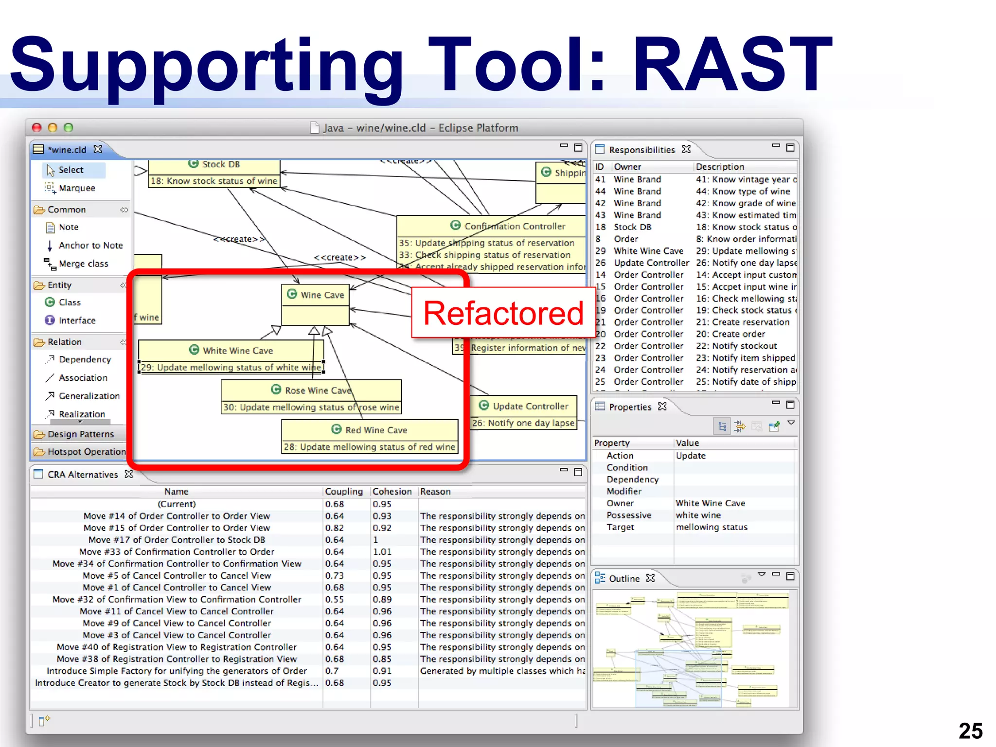This screenshot has width=996, height=747.
Task: Click the Outline diagram thumbnail
Action: click(694, 648)
